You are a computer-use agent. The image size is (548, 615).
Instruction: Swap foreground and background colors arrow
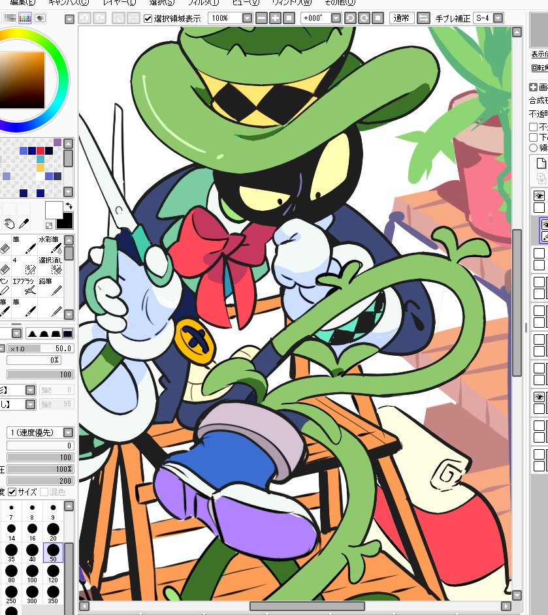pos(69,206)
